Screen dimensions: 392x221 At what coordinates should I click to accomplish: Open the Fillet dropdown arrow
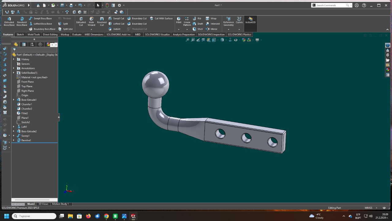pos(179,29)
